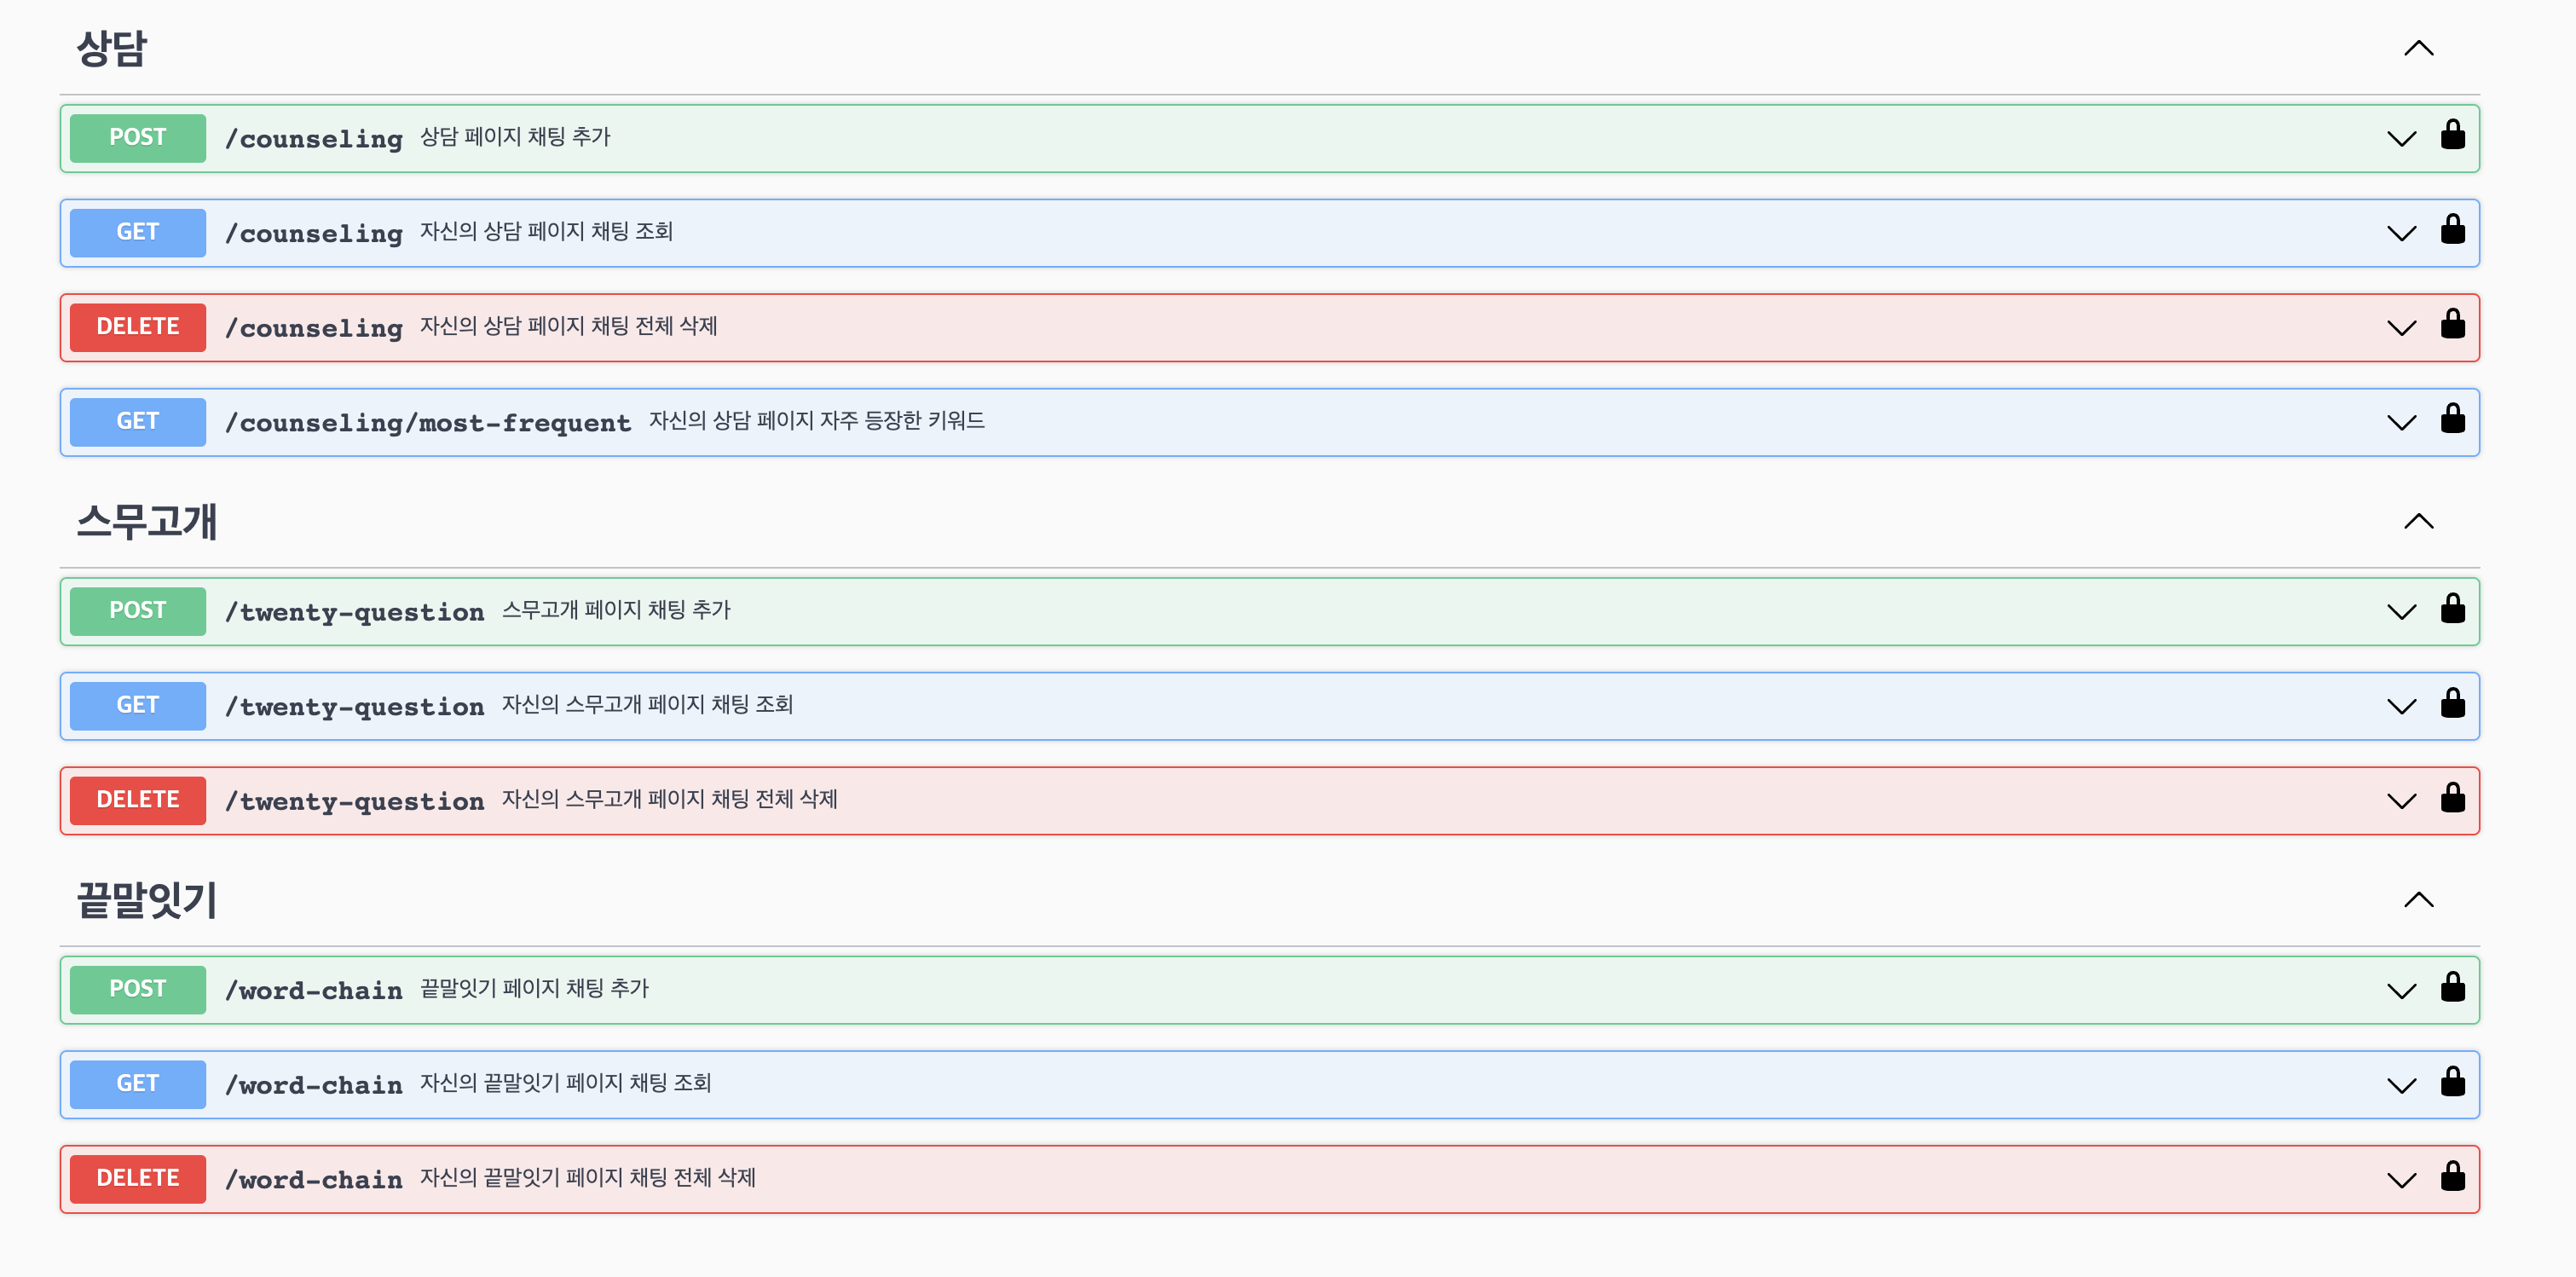Click the lock icon on POST /counseling
2576x1277 pixels.
pyautogui.click(x=2452, y=135)
